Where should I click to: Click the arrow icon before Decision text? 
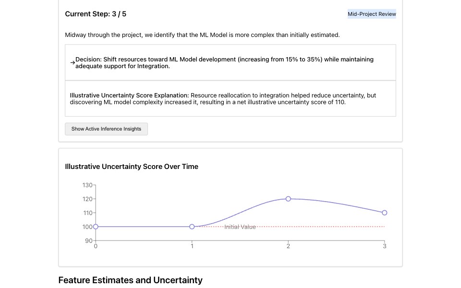coord(73,62)
